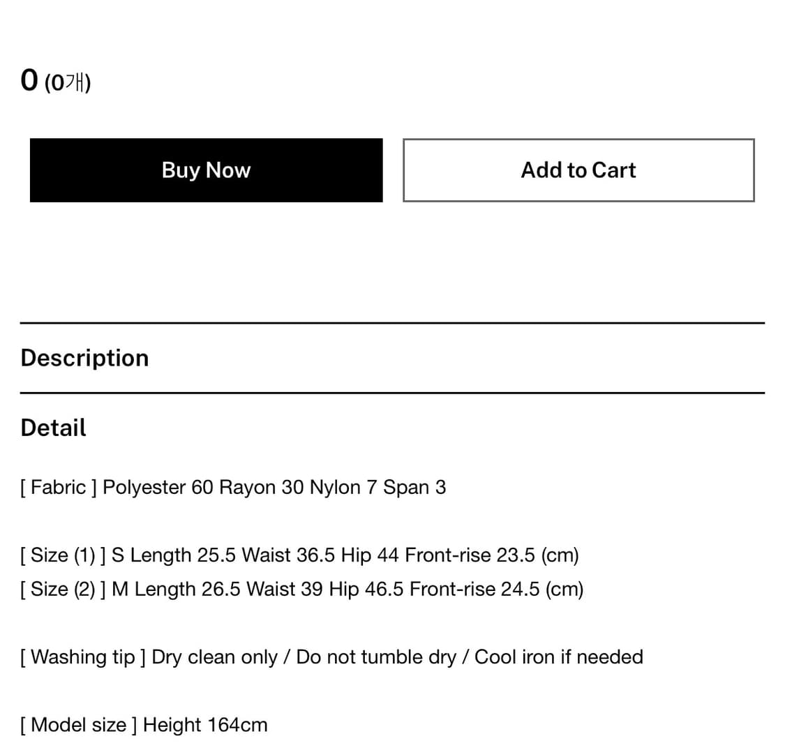Viewport: 785px width, 750px height.
Task: Click the "[ Model size ]" label
Action: tap(78, 725)
